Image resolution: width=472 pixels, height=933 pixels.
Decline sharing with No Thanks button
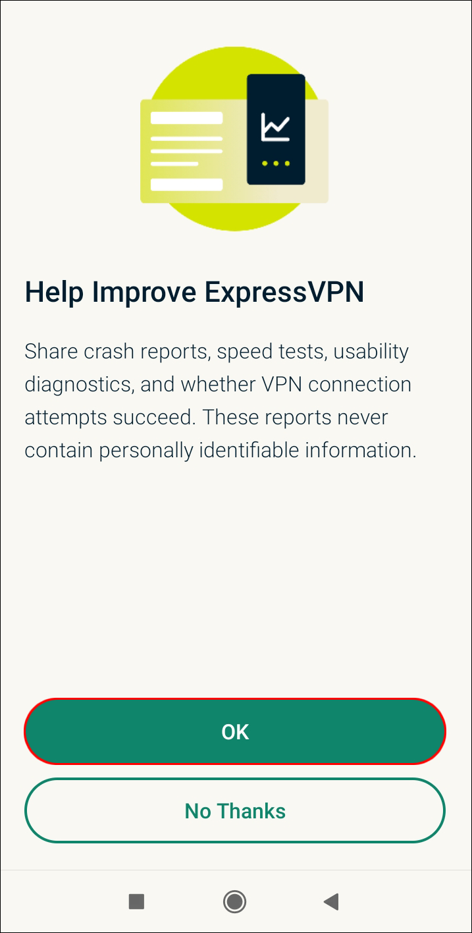pos(235,810)
